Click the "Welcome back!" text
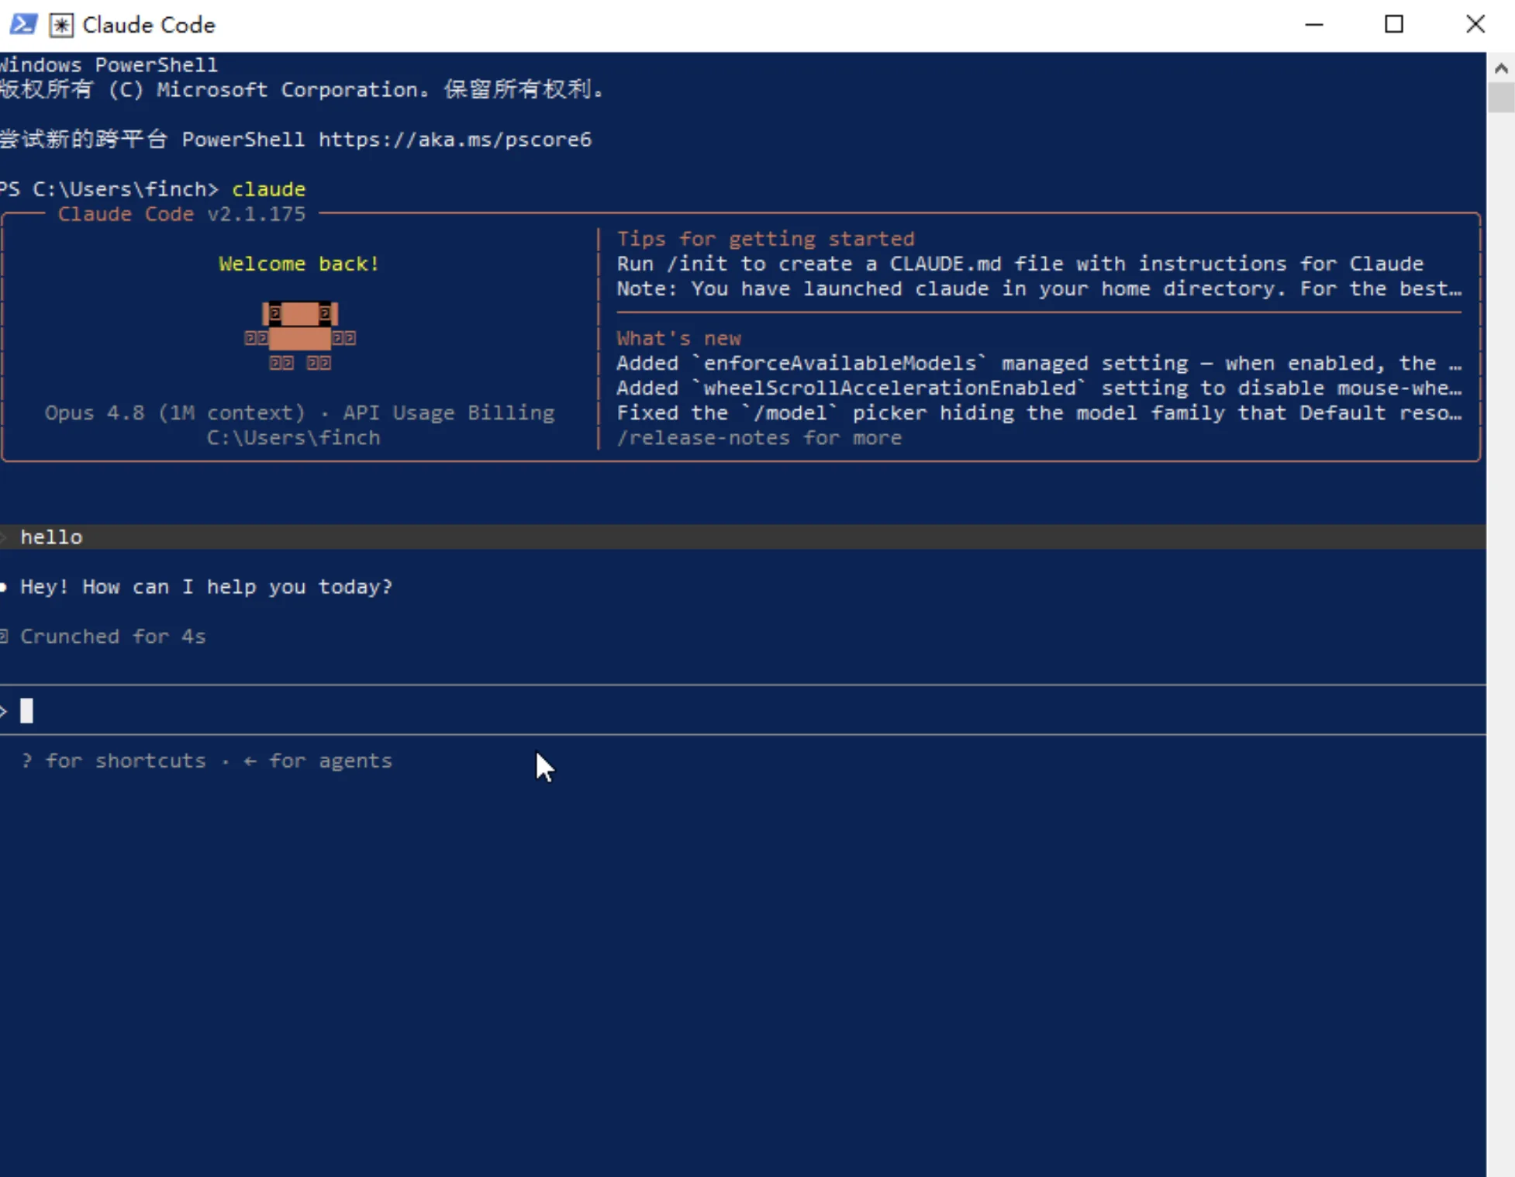Screen dimensions: 1515x1177 (x=299, y=264)
